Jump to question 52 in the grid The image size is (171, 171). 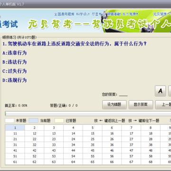pyautogui.click(x=34, y=156)
